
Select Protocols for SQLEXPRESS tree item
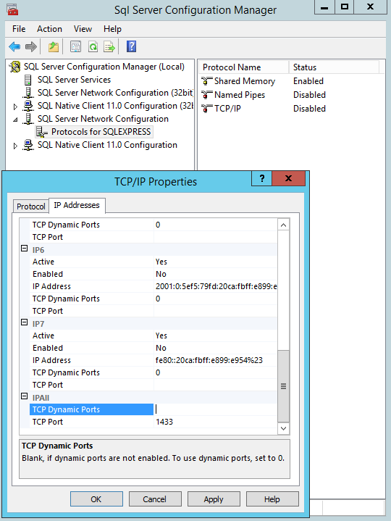tap(101, 132)
